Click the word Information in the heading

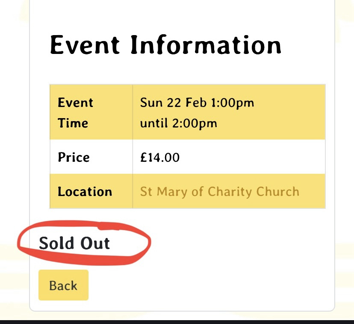[x=206, y=45]
